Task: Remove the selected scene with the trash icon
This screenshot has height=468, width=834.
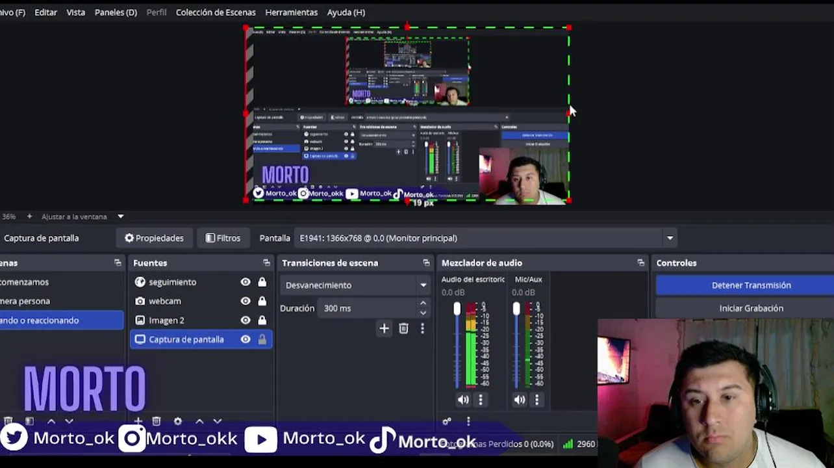Action: coord(8,421)
